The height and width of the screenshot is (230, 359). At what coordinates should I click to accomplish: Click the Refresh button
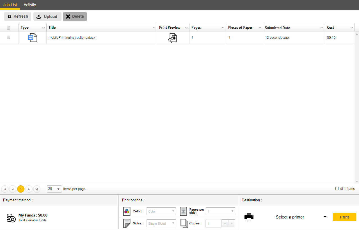(x=18, y=17)
